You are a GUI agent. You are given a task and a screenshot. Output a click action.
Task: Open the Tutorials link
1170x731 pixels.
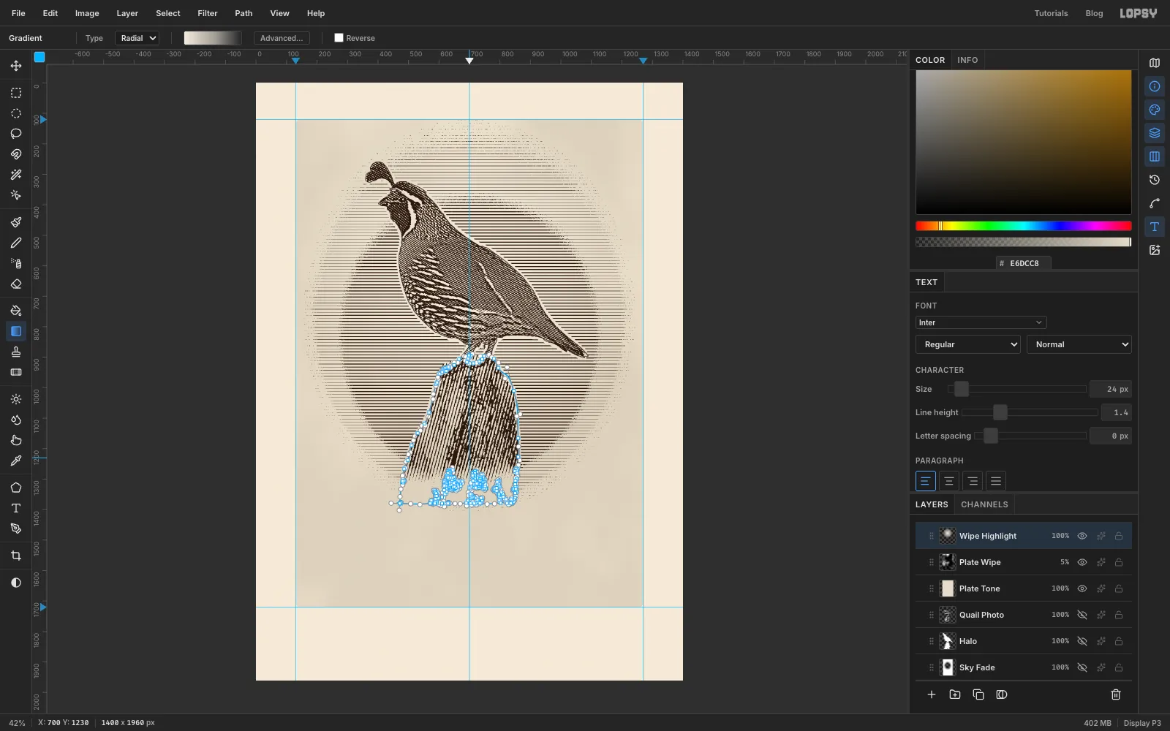coord(1051,13)
